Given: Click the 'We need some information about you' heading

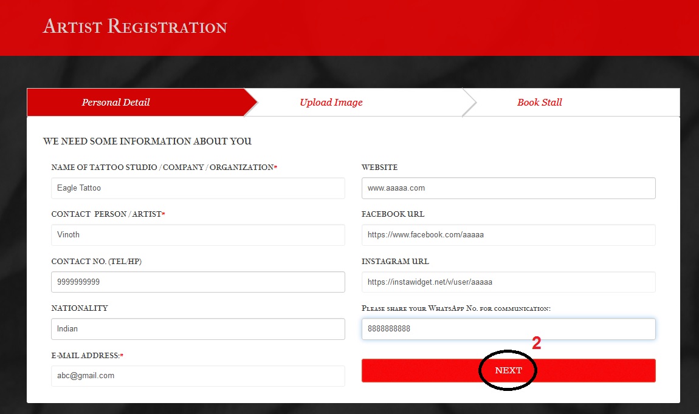Looking at the screenshot, I should pos(147,141).
